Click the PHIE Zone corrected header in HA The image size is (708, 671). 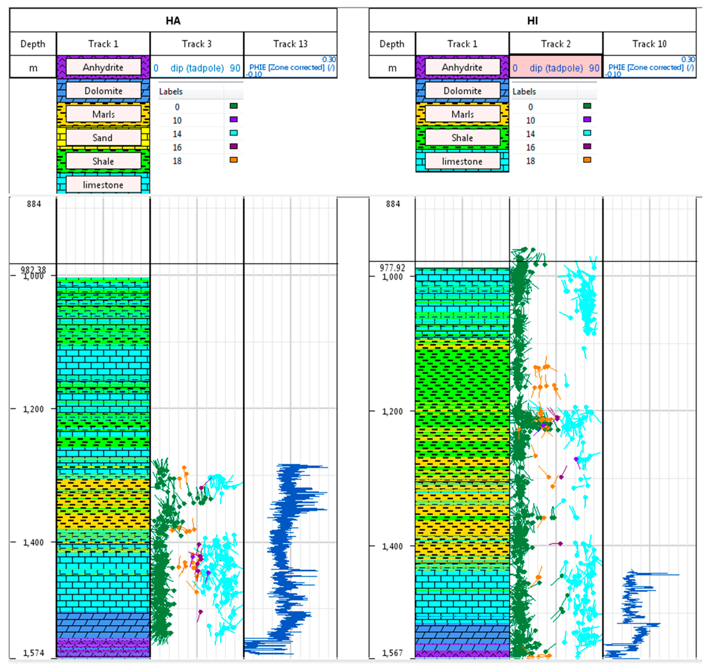coord(291,67)
